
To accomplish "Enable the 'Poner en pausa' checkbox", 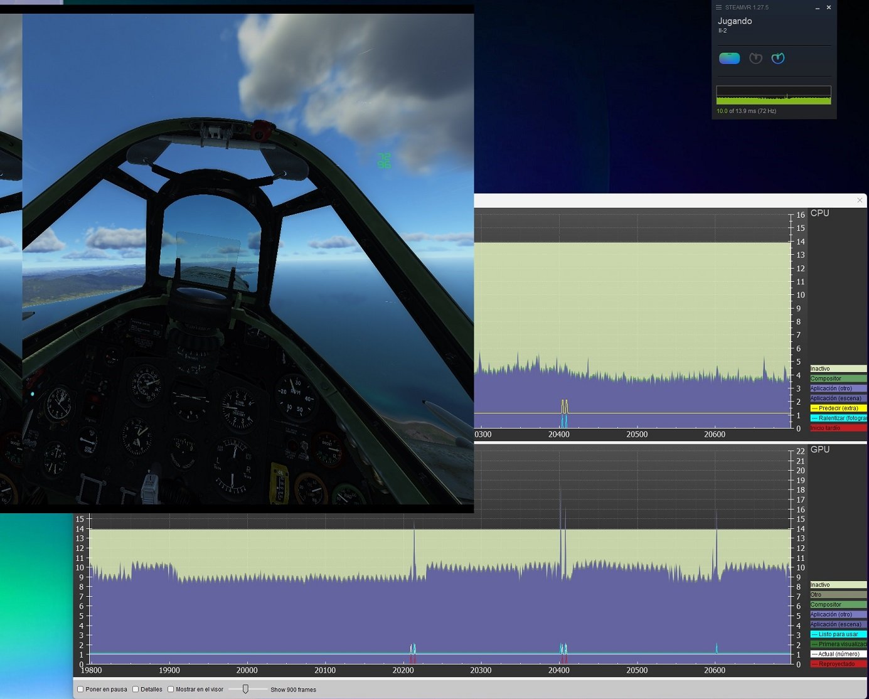I will coord(80,689).
